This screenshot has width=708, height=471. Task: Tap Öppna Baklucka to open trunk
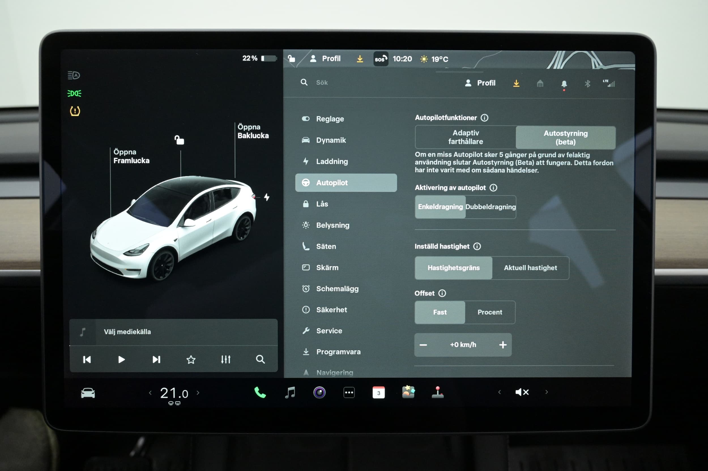(x=253, y=131)
